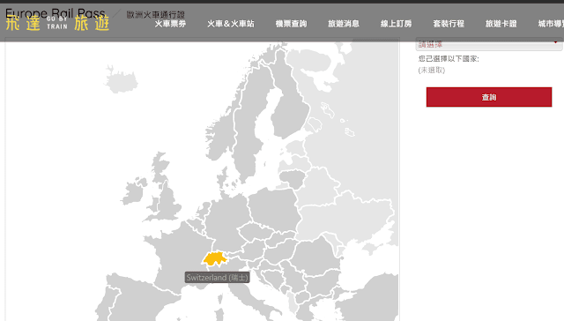This screenshot has width=564, height=321.
Task: Go to the 旅遊卡證 section
Action: pyautogui.click(x=501, y=24)
